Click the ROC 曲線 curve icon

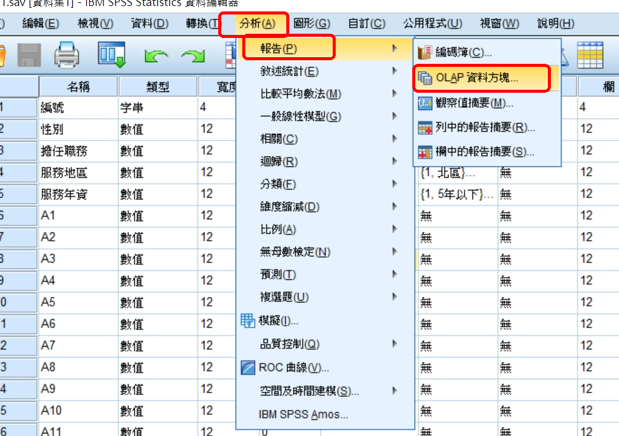coord(248,367)
